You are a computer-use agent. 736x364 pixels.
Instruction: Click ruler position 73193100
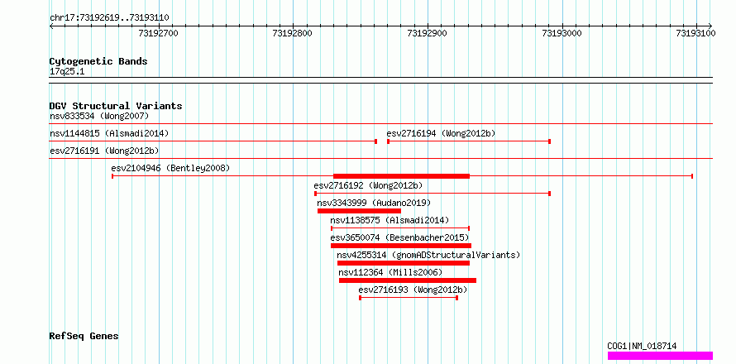[695, 33]
